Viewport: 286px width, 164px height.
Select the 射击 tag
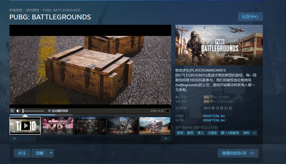pos(190,133)
